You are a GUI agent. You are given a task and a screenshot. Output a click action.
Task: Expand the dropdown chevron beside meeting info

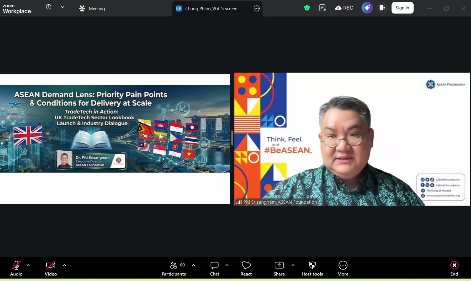coord(62,7)
